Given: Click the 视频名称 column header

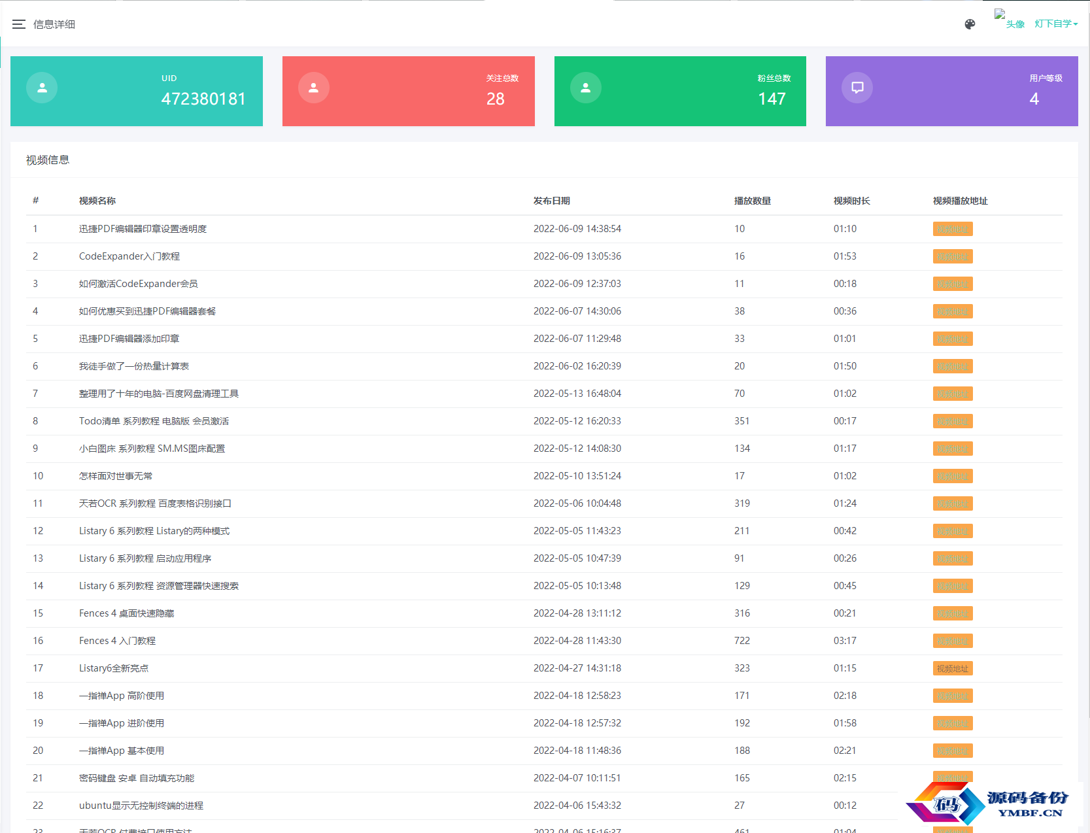Looking at the screenshot, I should 97,201.
